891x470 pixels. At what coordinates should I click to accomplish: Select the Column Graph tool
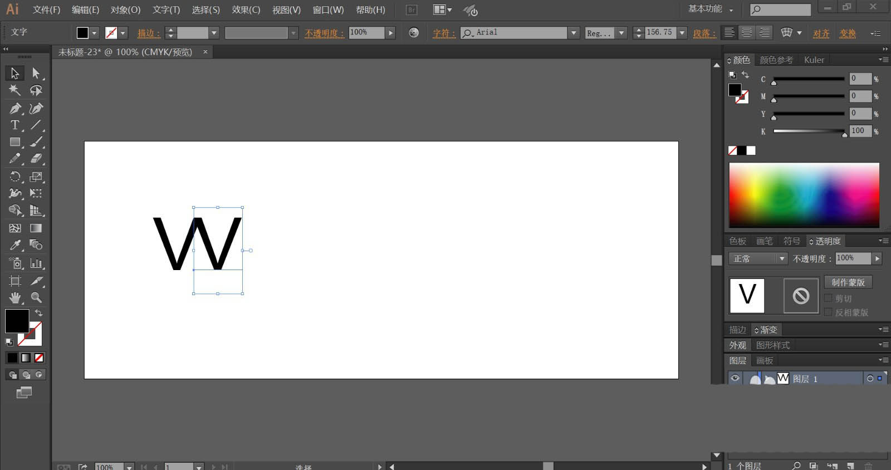36,263
